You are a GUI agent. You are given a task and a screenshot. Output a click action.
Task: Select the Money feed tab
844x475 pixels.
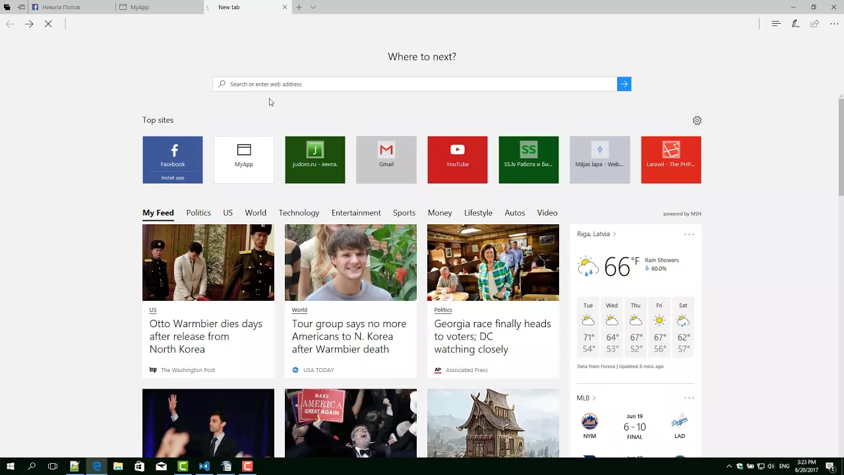coord(440,213)
